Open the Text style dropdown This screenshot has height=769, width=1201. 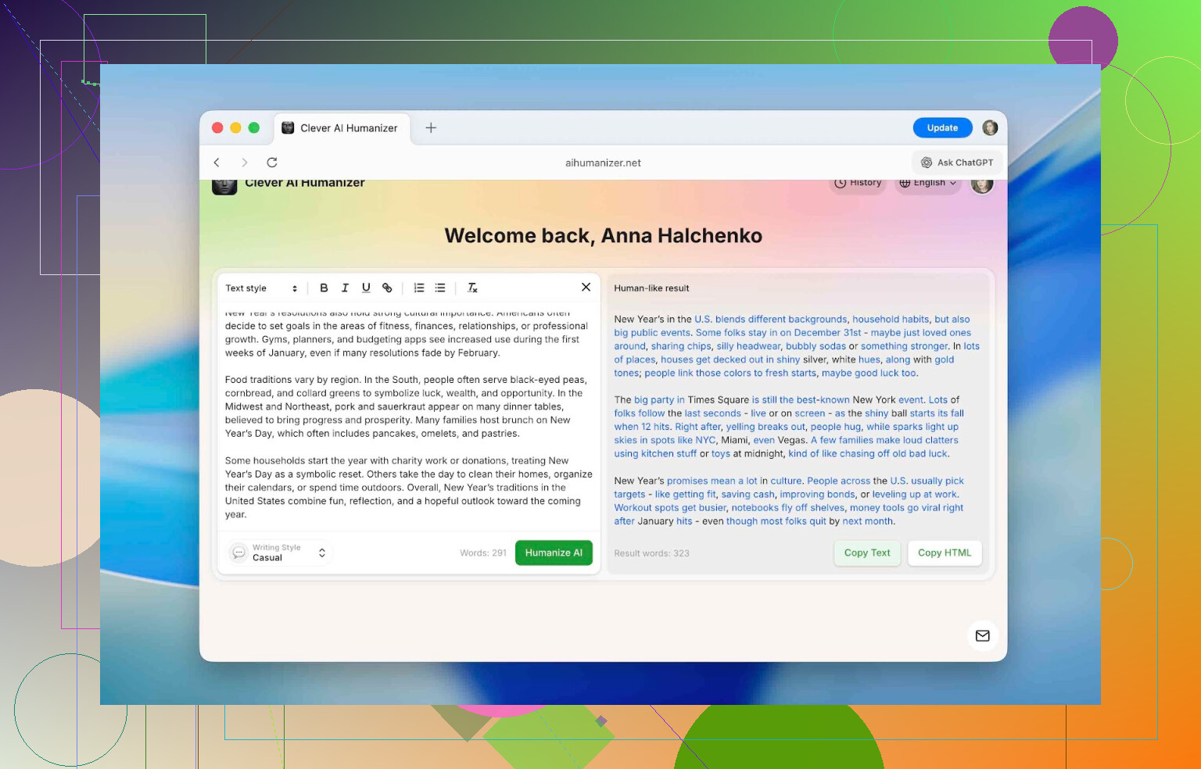click(x=261, y=288)
